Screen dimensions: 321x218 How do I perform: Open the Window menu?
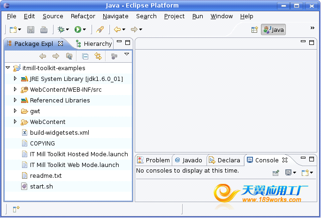[222, 16]
